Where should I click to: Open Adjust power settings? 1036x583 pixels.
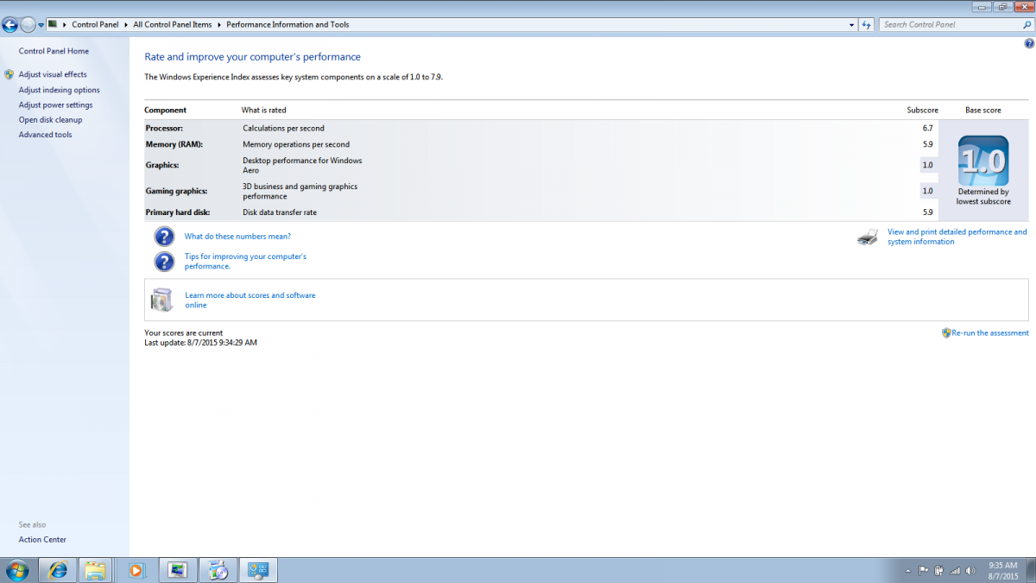pos(55,105)
